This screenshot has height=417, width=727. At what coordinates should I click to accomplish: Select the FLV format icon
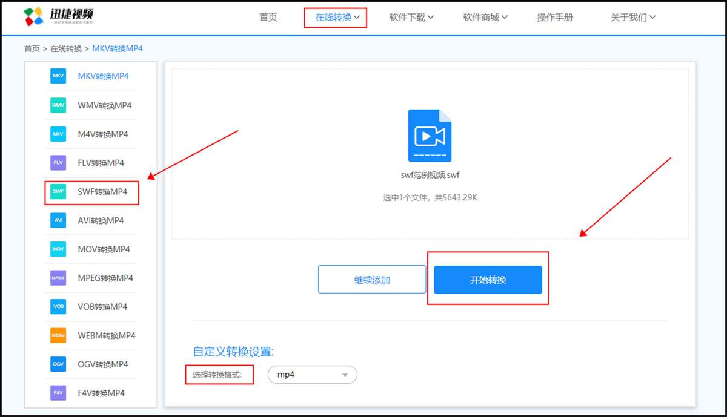(x=58, y=162)
